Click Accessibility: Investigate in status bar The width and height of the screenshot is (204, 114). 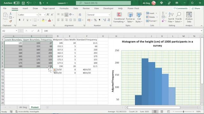[x=27, y=111]
